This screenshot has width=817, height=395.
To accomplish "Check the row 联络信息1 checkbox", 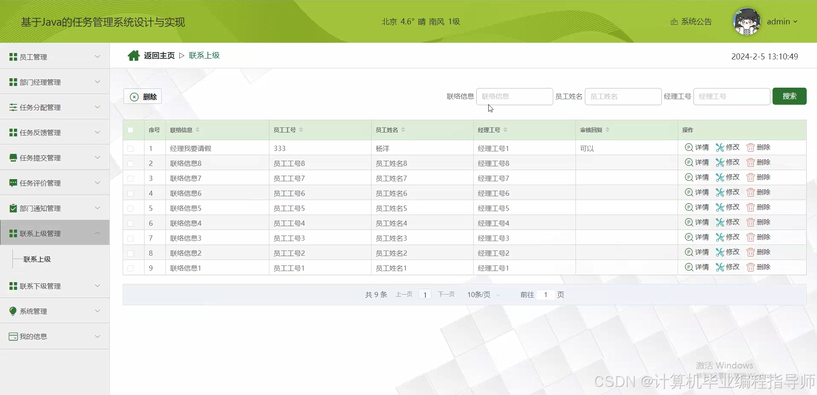I will pyautogui.click(x=130, y=268).
